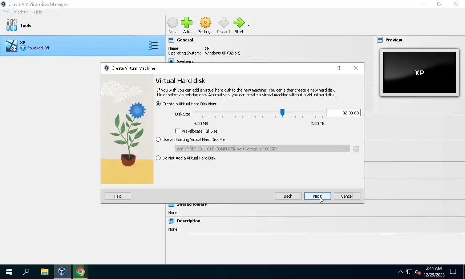
Task: Click the Preview panel icon
Action: pyautogui.click(x=380, y=40)
